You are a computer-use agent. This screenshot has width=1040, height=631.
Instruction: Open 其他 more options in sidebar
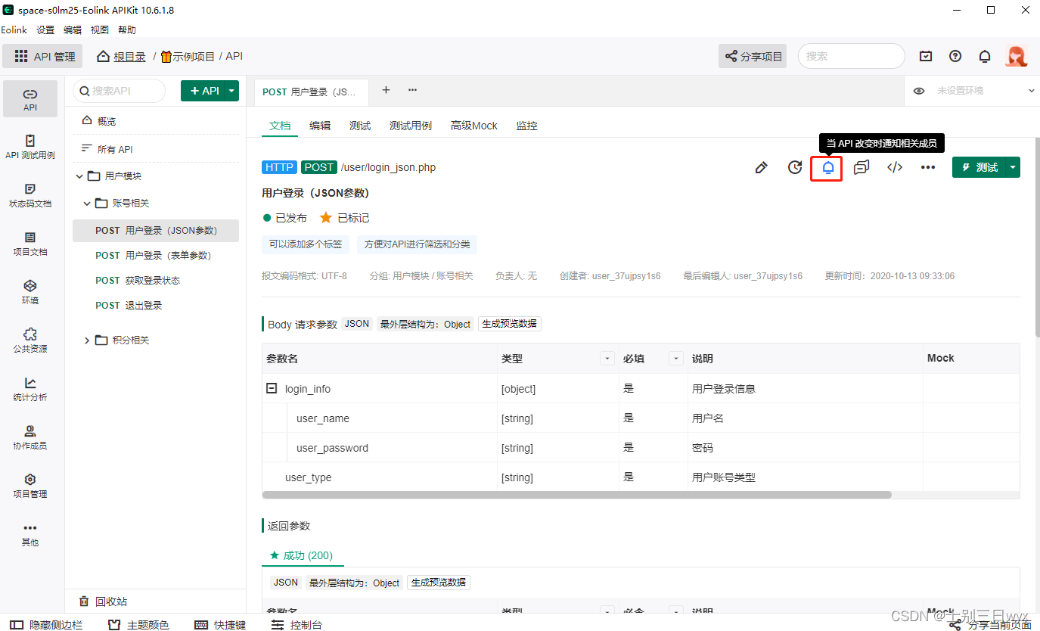click(30, 534)
